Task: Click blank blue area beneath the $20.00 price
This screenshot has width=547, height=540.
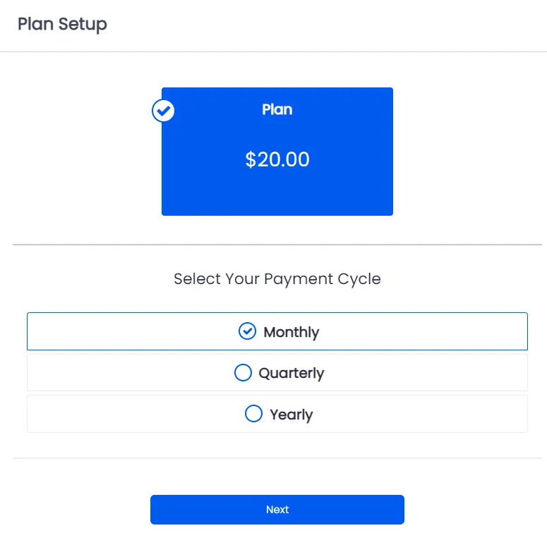Action: click(277, 193)
